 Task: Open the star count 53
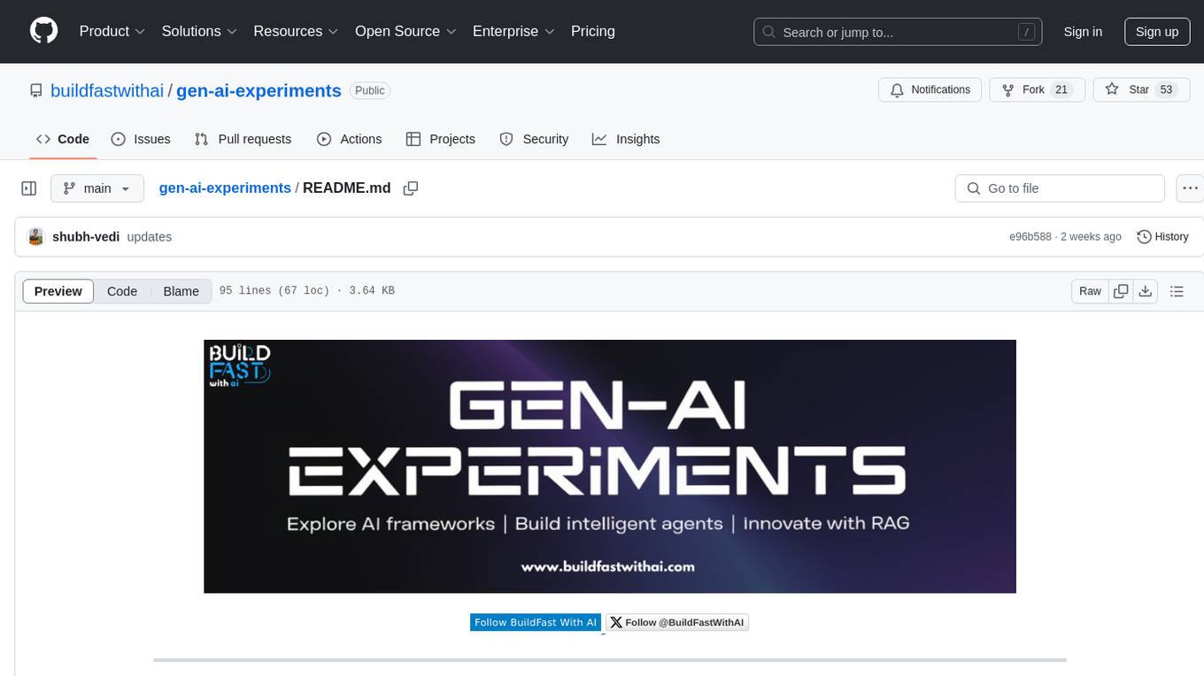tap(1166, 89)
